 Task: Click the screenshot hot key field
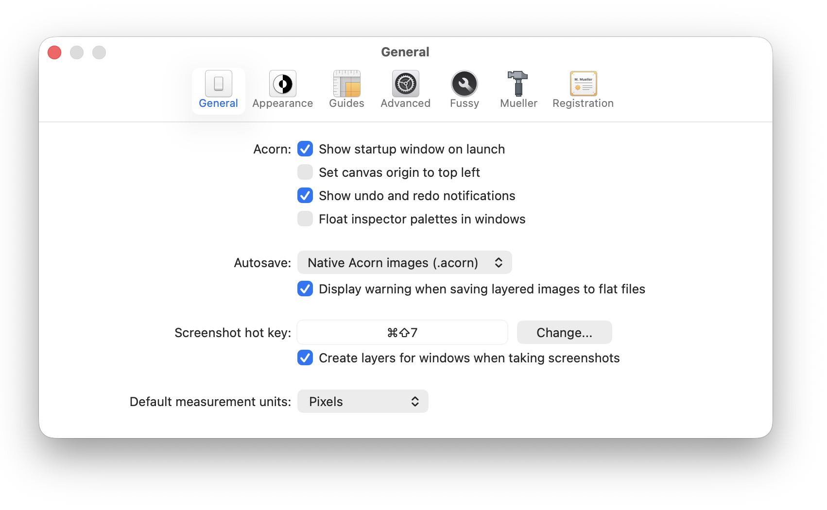click(x=402, y=332)
